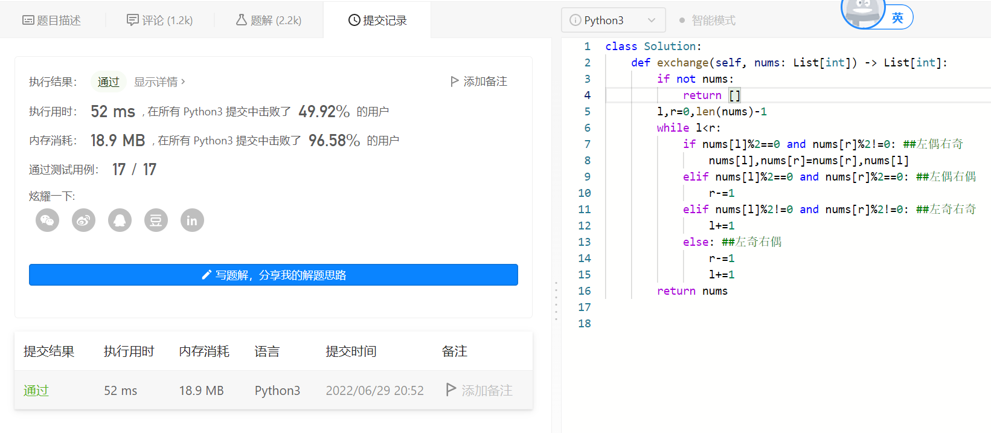Click code line 16 return nums

coord(692,291)
